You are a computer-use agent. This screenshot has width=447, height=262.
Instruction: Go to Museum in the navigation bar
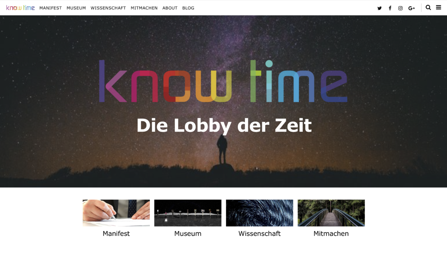tap(76, 8)
